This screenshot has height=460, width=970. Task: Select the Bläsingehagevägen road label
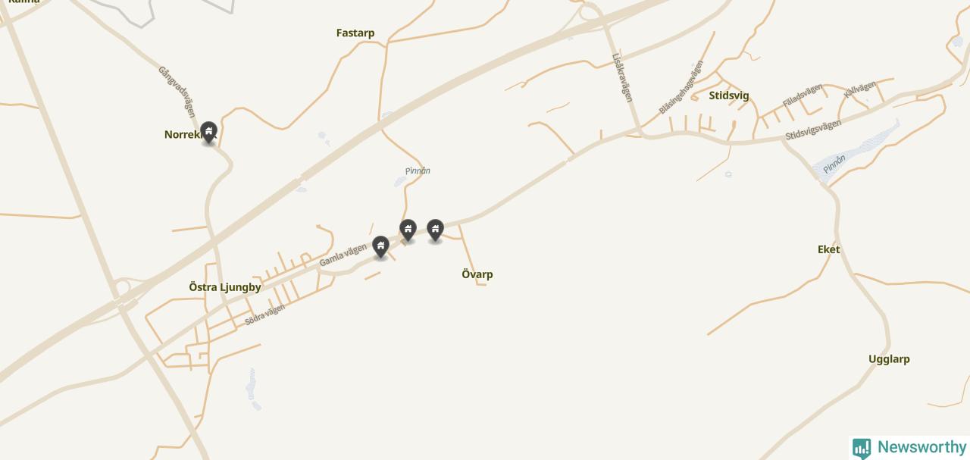[681, 87]
